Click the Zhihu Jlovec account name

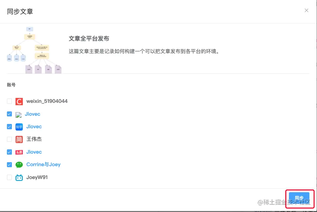[34, 127]
